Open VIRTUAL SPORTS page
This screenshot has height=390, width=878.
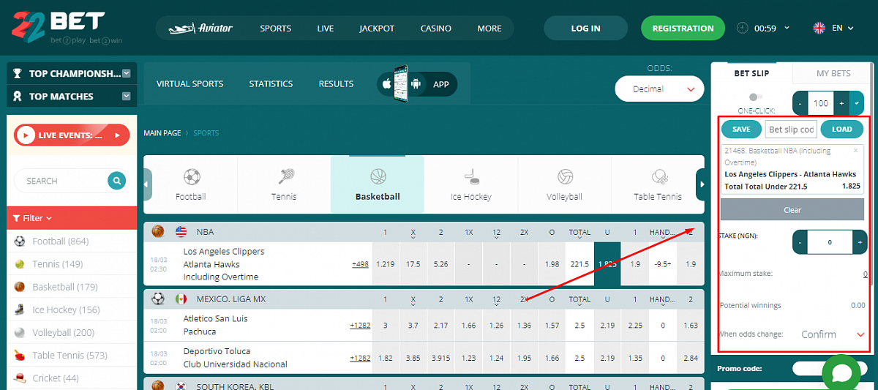(x=190, y=84)
